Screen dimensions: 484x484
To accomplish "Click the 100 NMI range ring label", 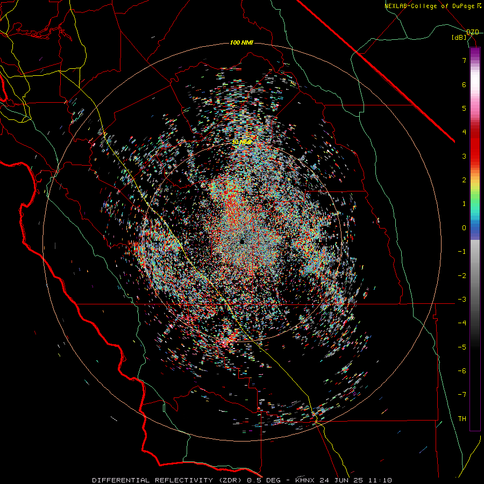I will pyautogui.click(x=241, y=42).
